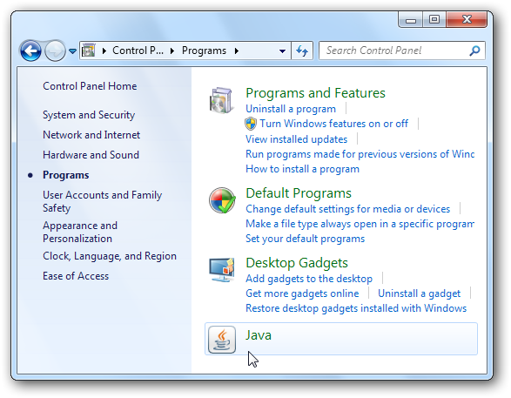Screen dimensions: 511x398
Task: Click Restore desktop gadgets installed with Windows
Action: click(x=356, y=308)
